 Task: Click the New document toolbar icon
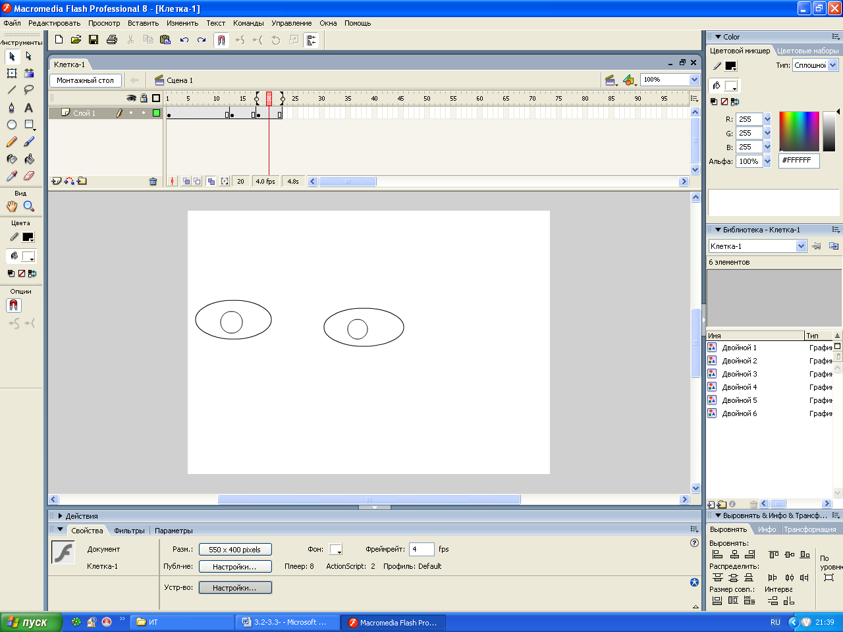(59, 40)
